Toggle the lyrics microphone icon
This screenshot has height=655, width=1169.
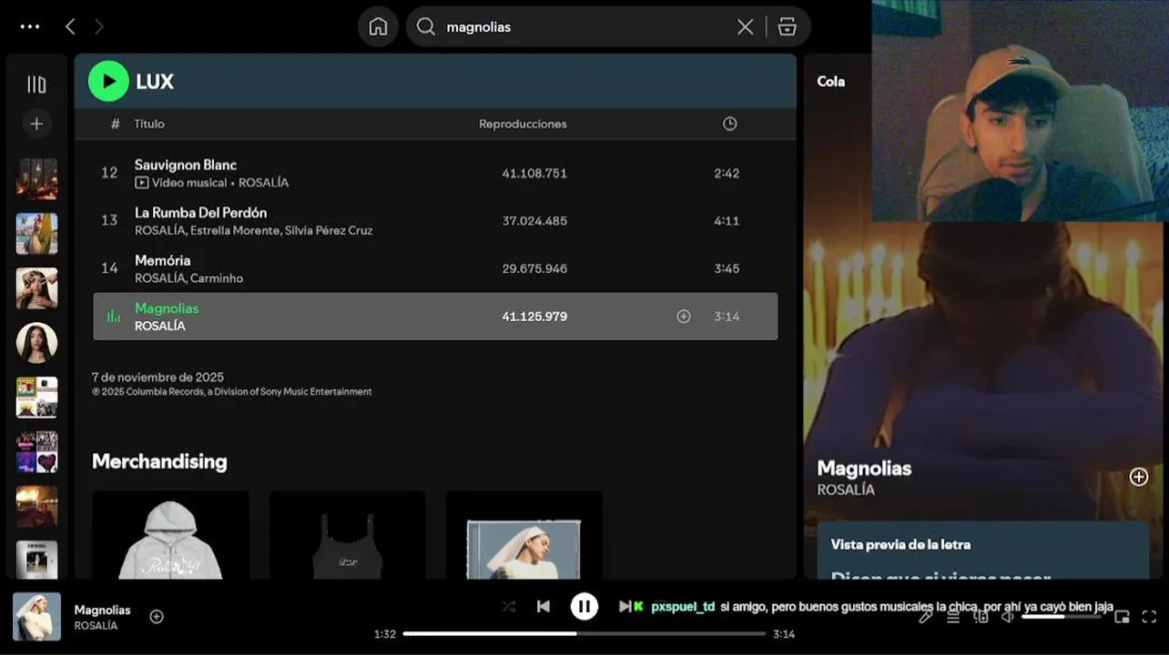coord(925,617)
